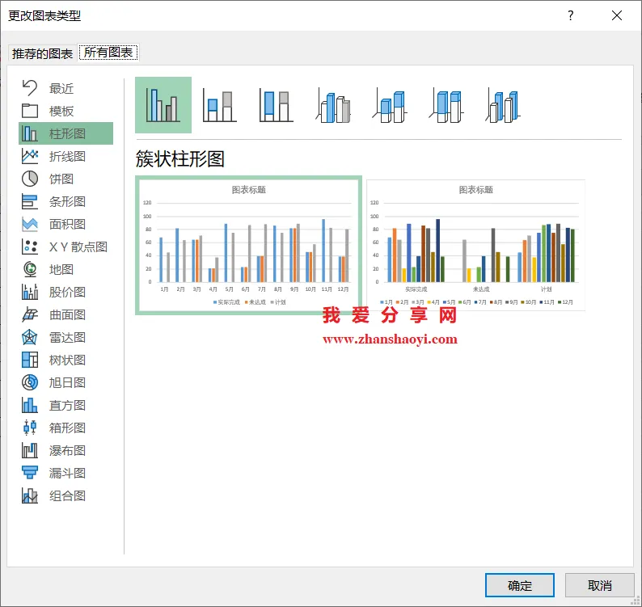642x607 pixels.
Task: Switch to the 所有图表 tab
Action: 108,52
